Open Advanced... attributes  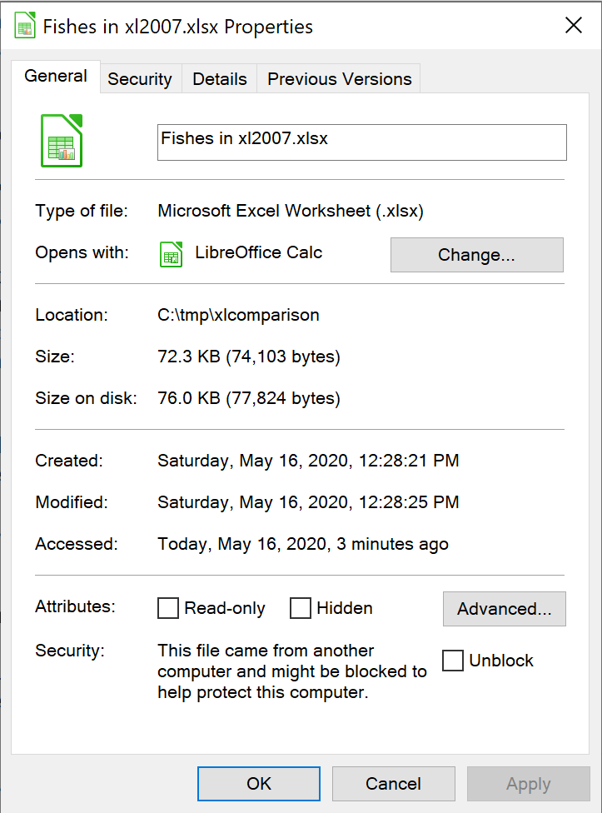click(504, 609)
